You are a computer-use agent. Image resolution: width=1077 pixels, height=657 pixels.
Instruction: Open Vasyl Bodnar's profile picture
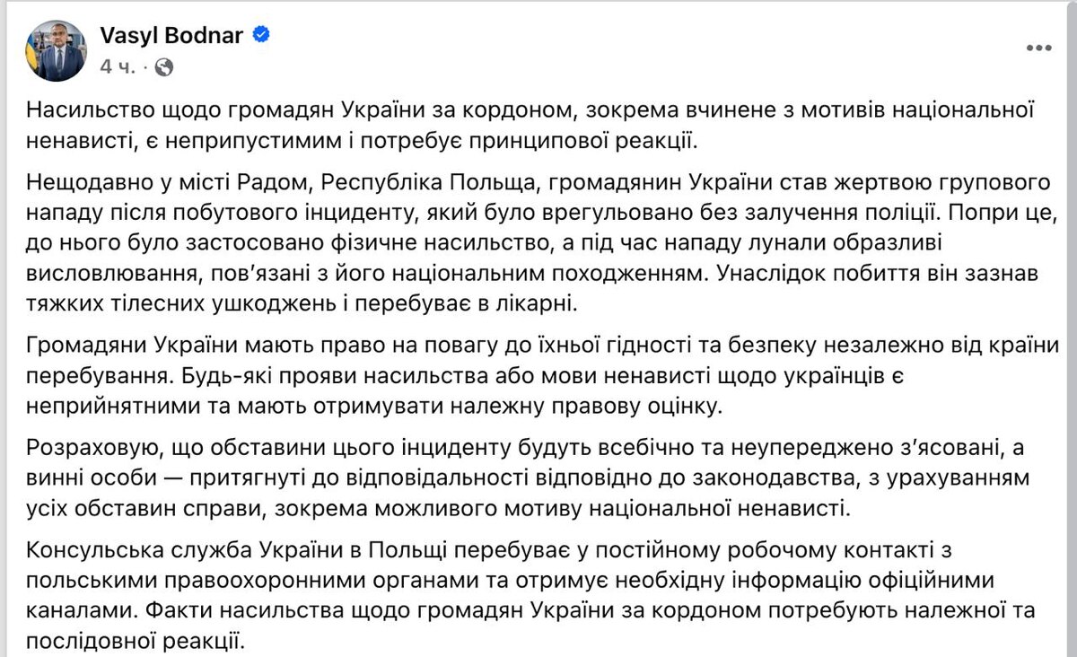[x=57, y=50]
